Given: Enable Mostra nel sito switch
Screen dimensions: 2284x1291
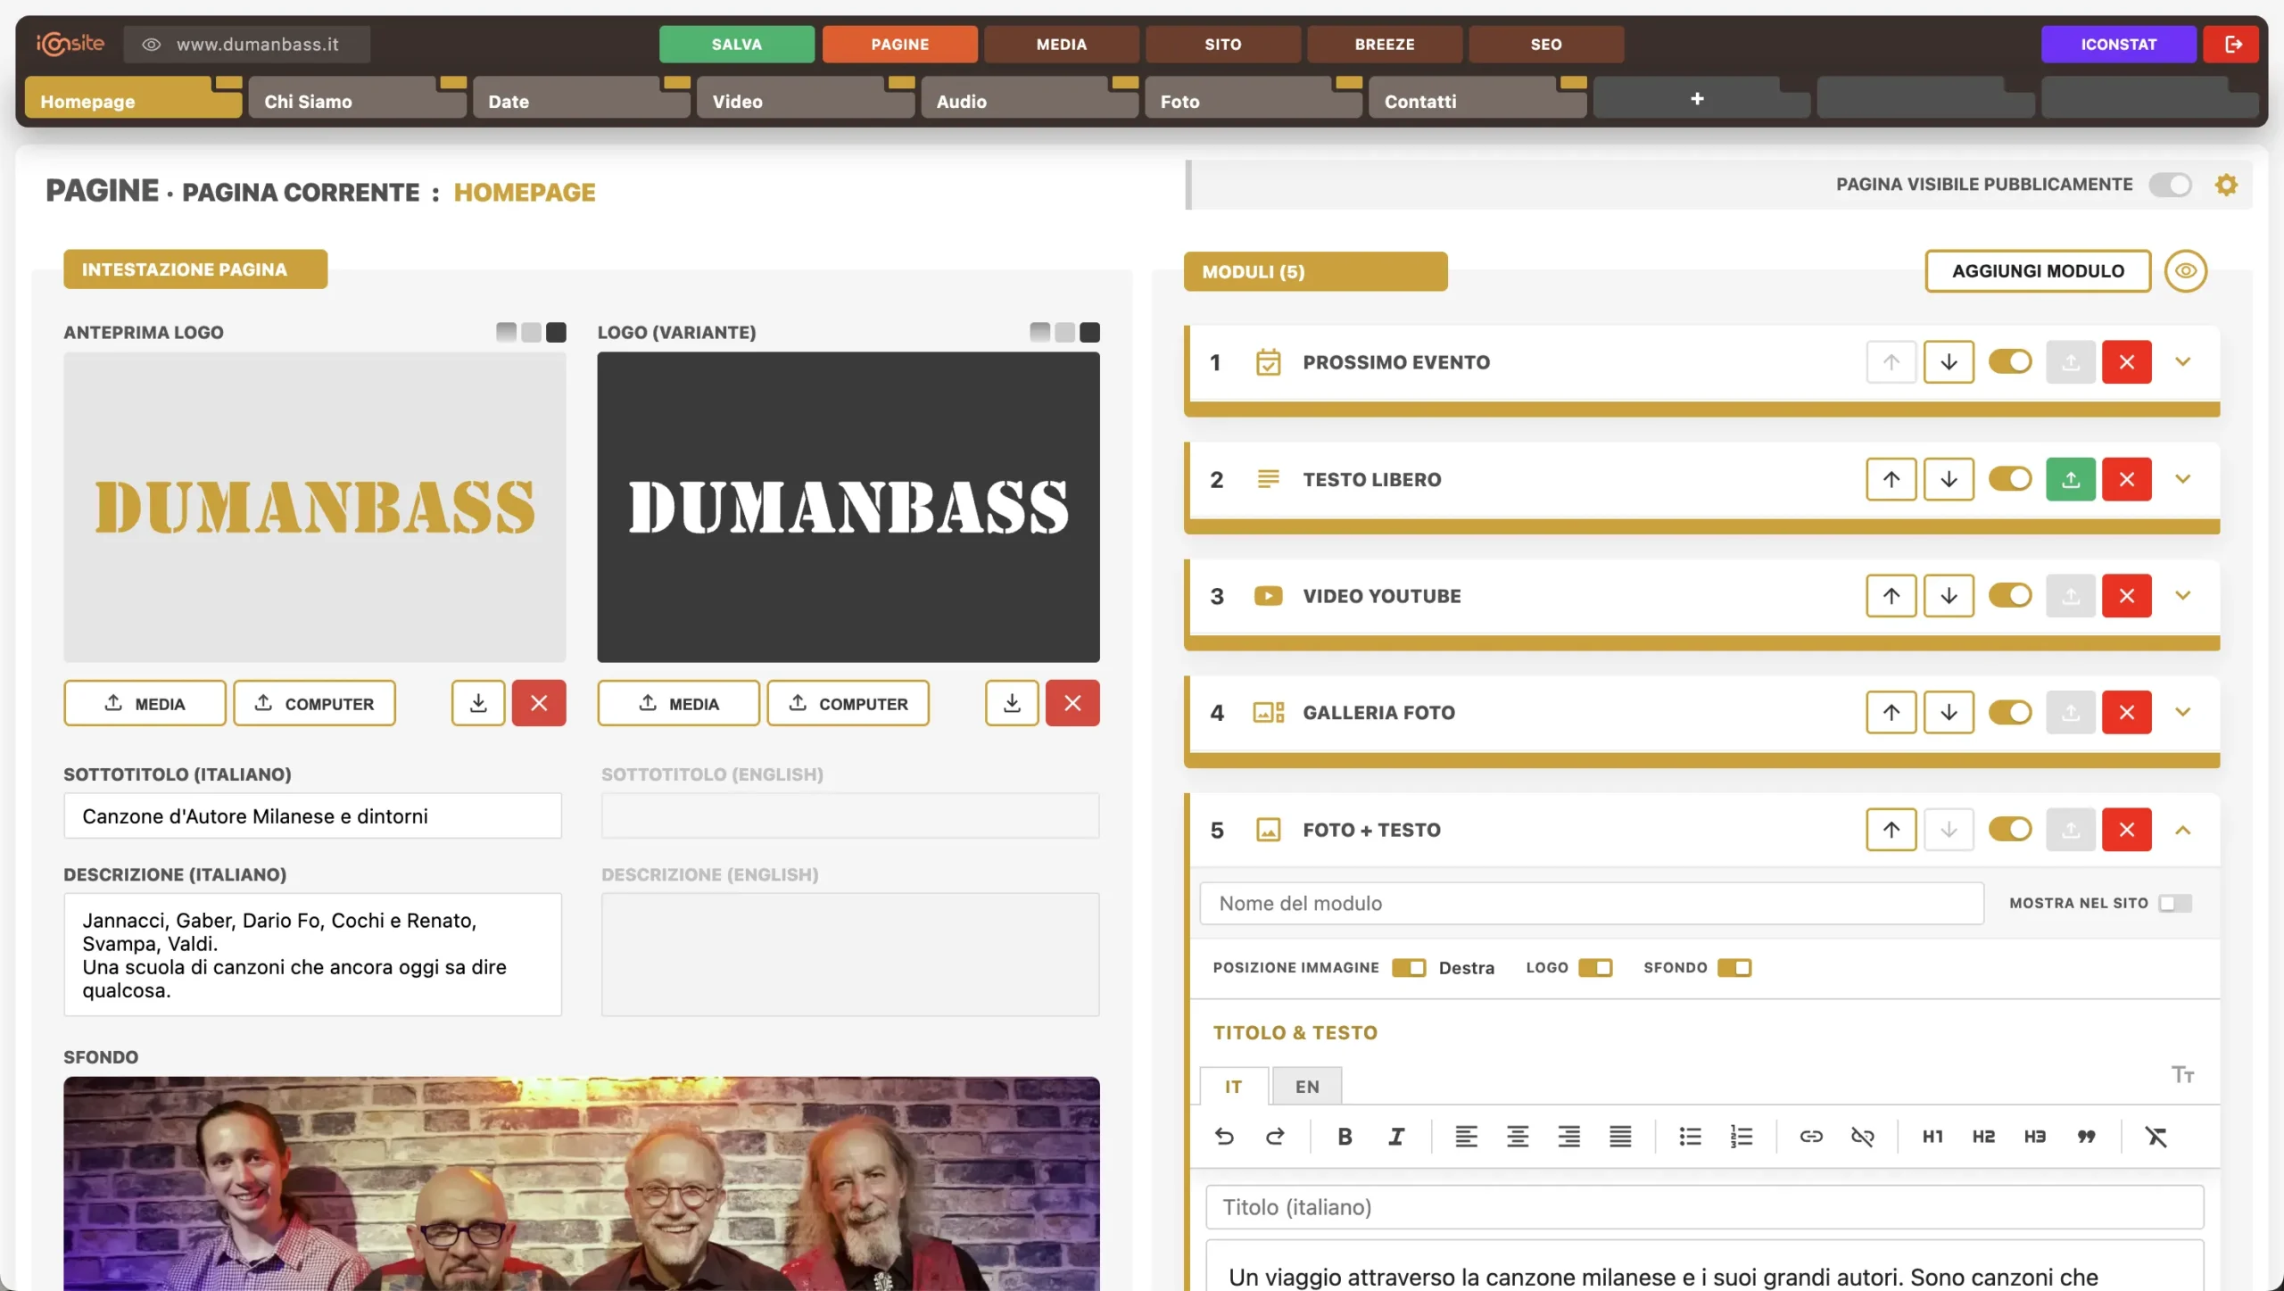Looking at the screenshot, I should pos(2174,903).
